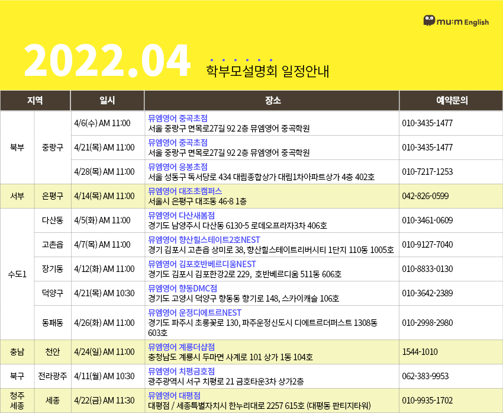Screen dimensions: 503x413
Task: Click the 충남 region cell
Action: [17, 351]
